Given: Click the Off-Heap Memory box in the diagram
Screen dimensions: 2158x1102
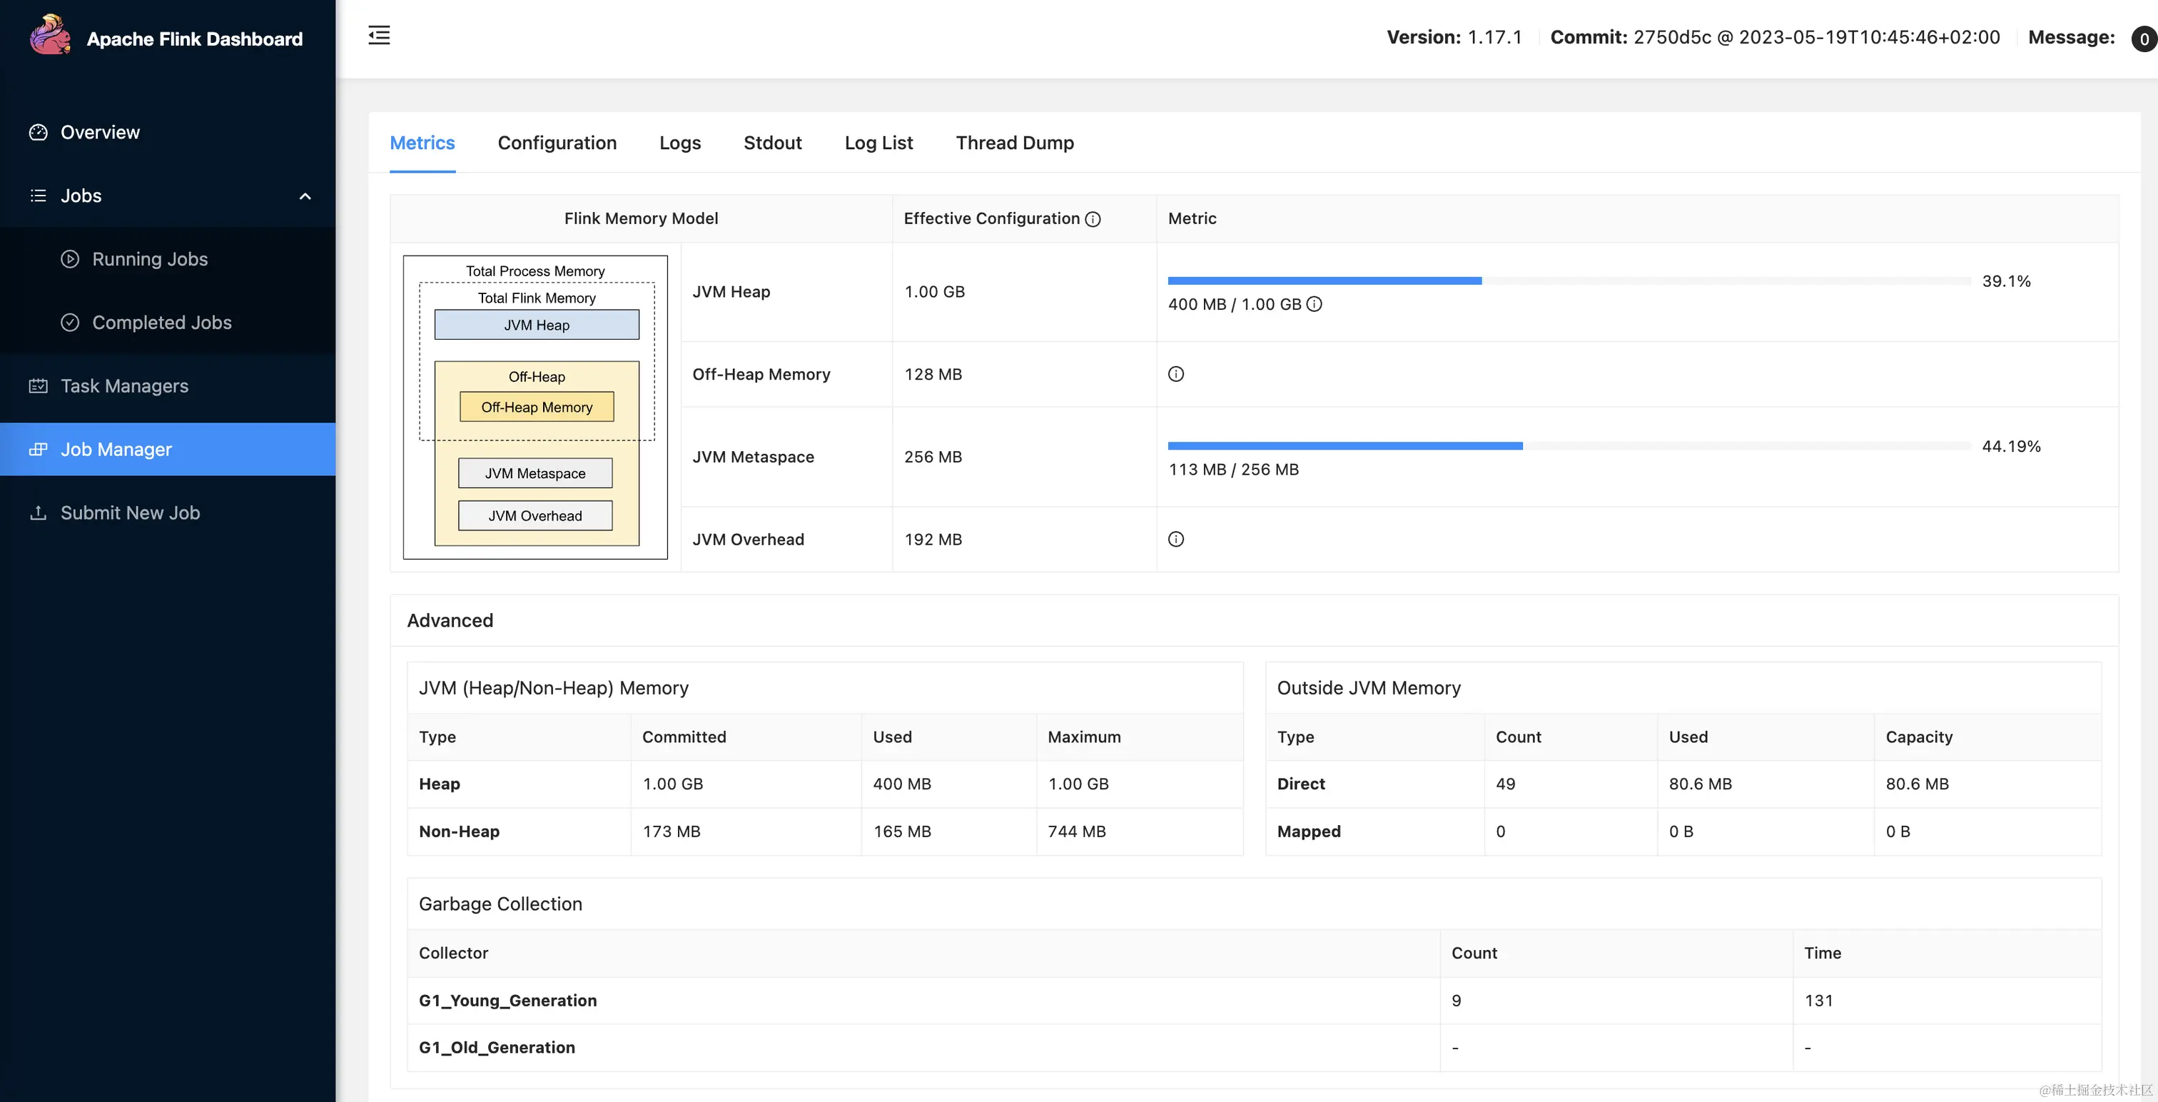Looking at the screenshot, I should (536, 408).
